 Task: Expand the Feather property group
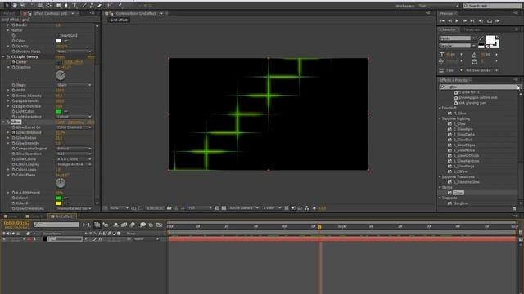(x=8, y=30)
